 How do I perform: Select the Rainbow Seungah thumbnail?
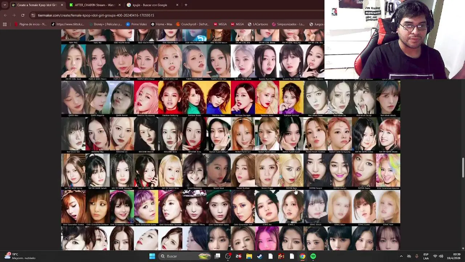[x=243, y=99]
